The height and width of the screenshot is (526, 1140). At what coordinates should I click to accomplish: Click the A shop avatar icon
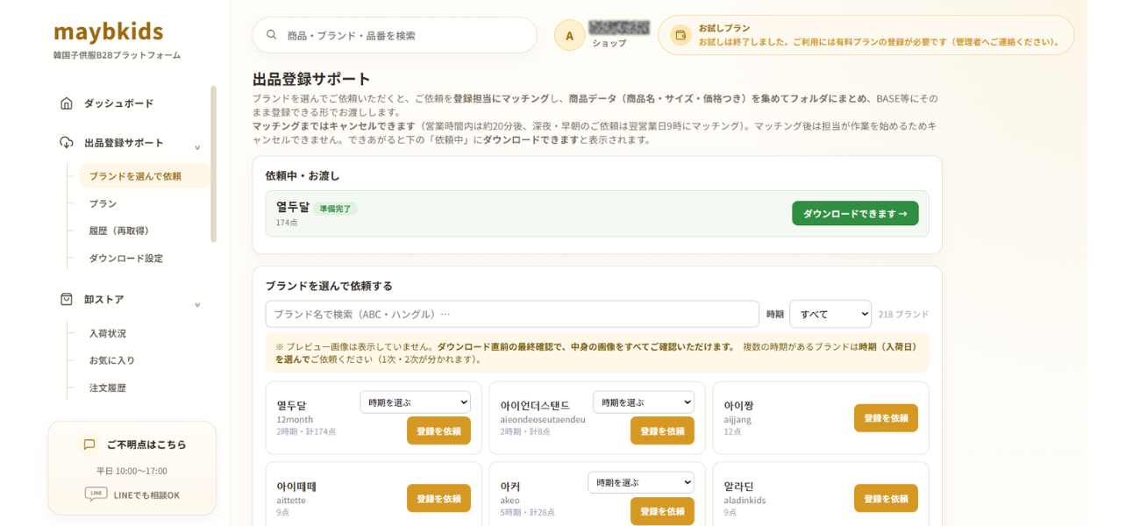pyautogui.click(x=569, y=35)
